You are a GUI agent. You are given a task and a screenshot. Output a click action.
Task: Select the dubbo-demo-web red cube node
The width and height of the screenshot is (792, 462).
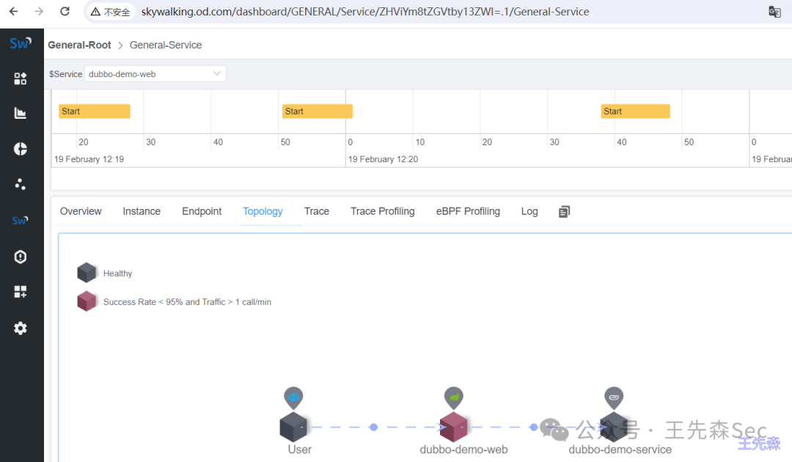click(454, 427)
